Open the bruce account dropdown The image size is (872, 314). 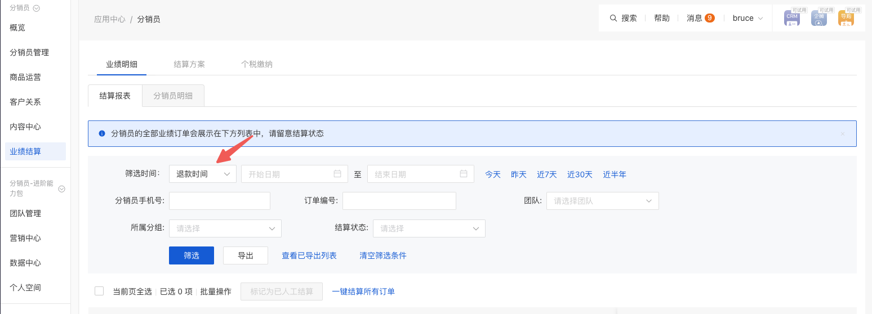tap(748, 18)
